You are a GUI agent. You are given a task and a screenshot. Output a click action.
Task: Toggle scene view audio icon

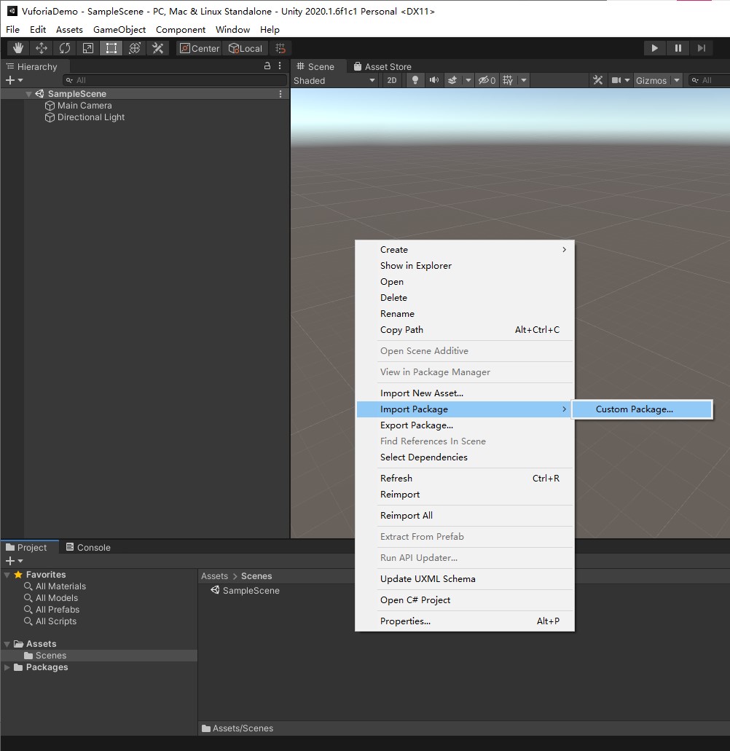click(434, 80)
